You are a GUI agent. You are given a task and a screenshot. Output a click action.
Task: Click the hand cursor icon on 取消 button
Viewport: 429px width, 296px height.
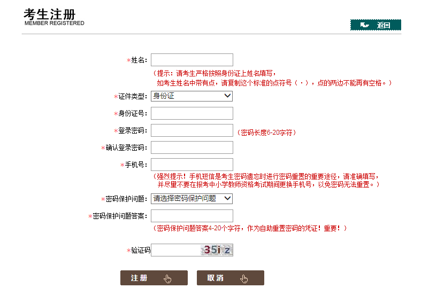coord(244,278)
